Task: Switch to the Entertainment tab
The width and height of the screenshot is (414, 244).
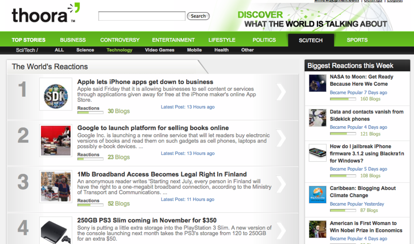Action: (x=173, y=40)
